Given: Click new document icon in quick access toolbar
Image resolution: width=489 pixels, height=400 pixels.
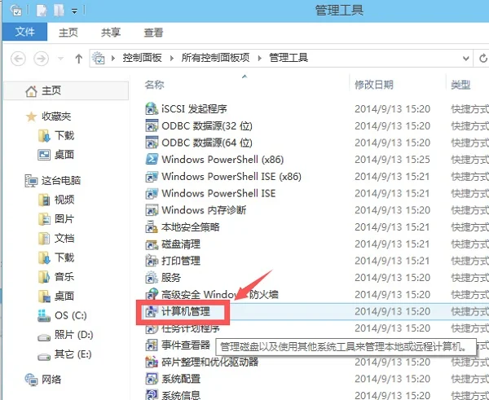Looking at the screenshot, I should pyautogui.click(x=42, y=11).
